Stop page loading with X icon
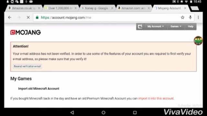The height and width of the screenshot is (116, 207). 28,17
